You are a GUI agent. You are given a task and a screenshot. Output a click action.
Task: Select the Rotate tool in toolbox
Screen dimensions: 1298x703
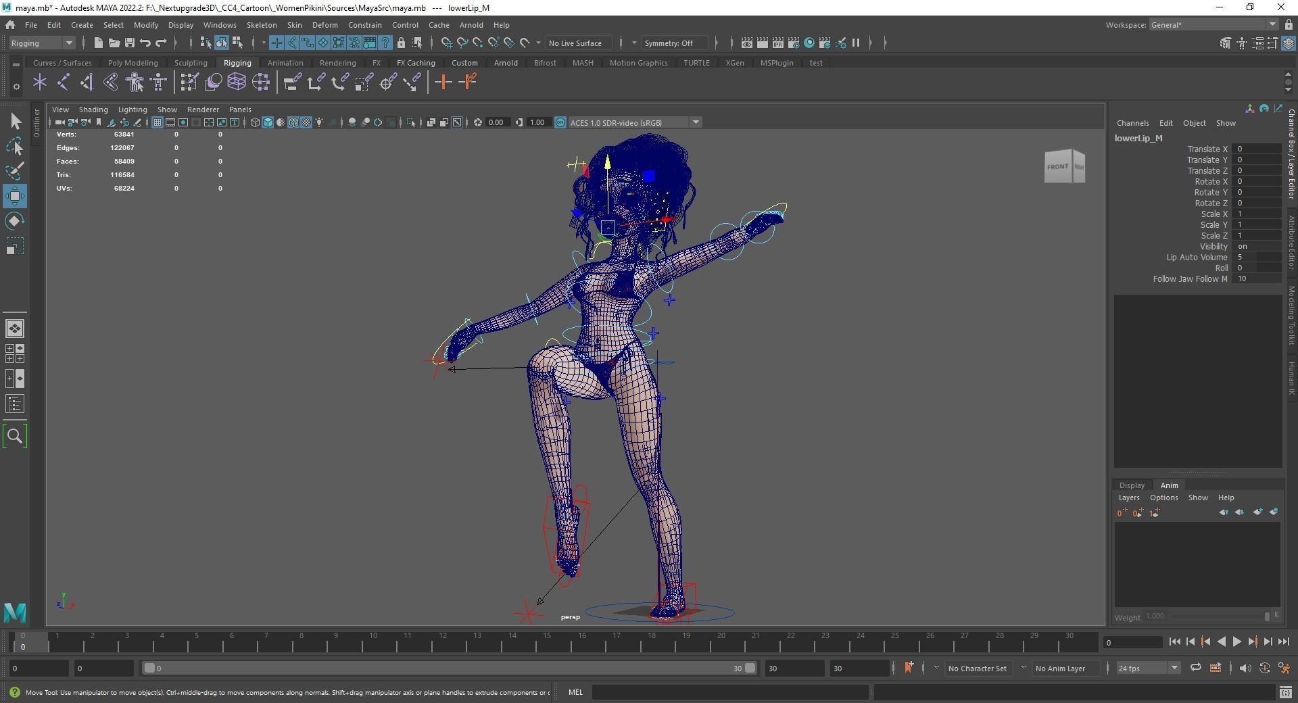coord(15,221)
